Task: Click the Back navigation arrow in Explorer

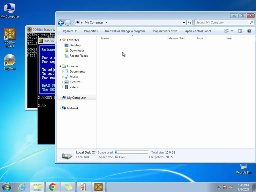Action: pyautogui.click(x=61, y=22)
